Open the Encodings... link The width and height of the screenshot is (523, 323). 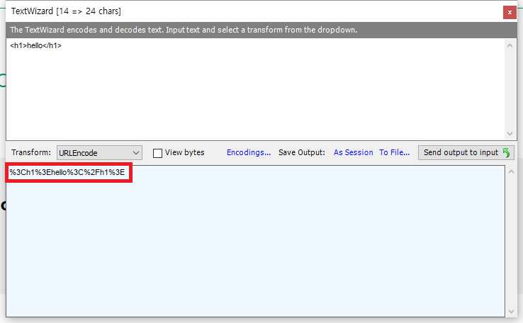coord(249,152)
